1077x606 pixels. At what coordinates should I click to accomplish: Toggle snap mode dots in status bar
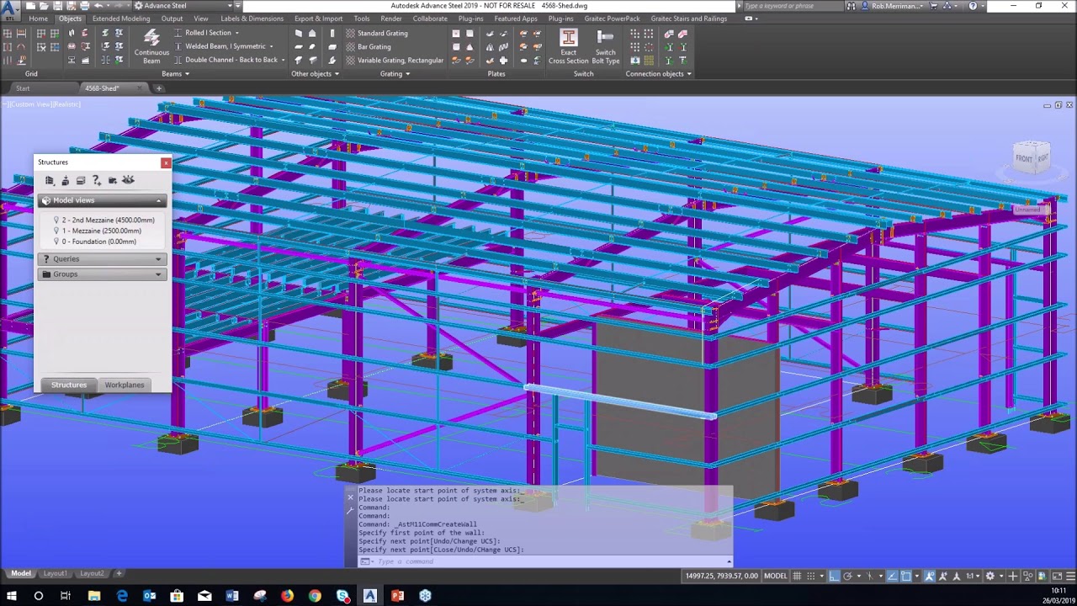[812, 576]
